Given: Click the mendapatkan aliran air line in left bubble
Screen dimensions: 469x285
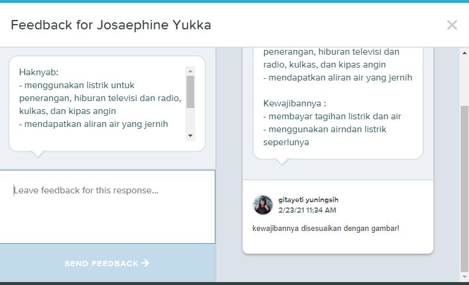Looking at the screenshot, I should tap(94, 124).
